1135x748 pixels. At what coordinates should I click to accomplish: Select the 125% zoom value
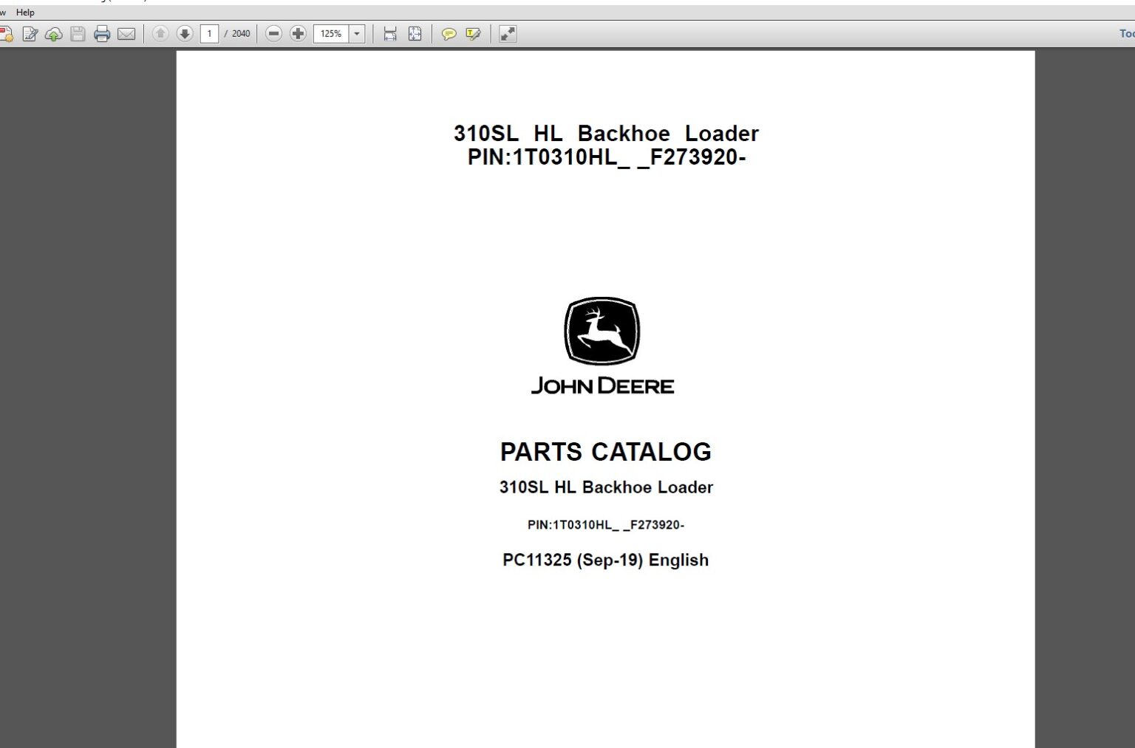coord(331,33)
